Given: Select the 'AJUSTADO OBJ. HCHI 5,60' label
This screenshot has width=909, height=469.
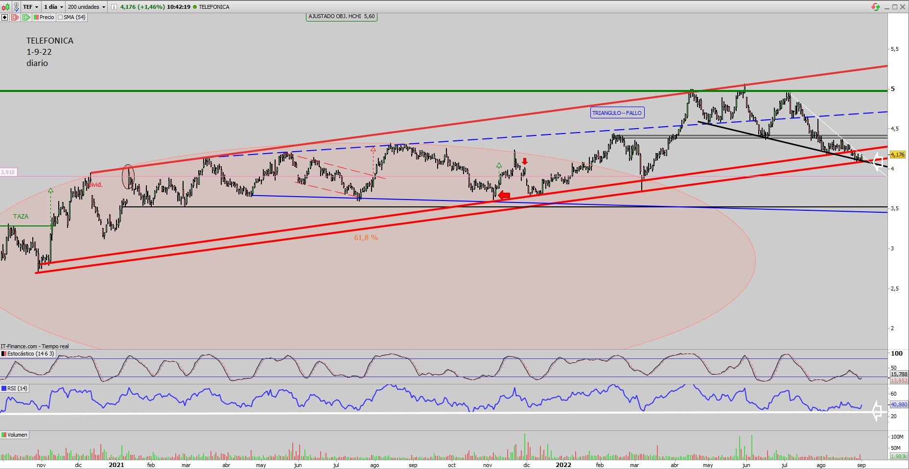Looking at the screenshot, I should (342, 16).
